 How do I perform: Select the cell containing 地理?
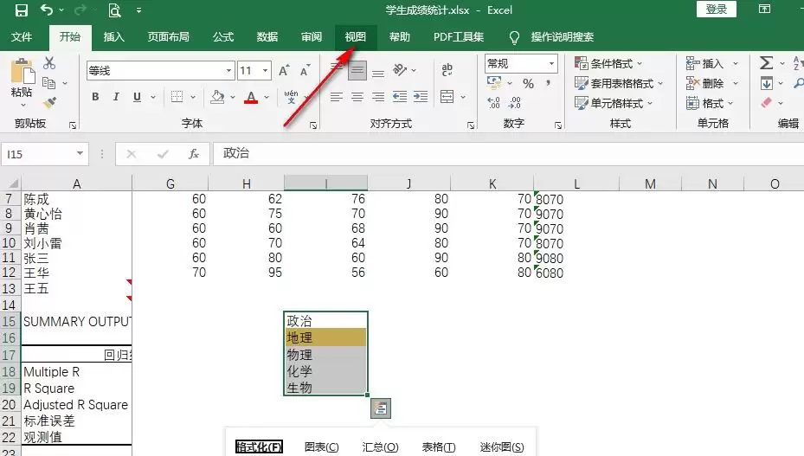coord(325,337)
